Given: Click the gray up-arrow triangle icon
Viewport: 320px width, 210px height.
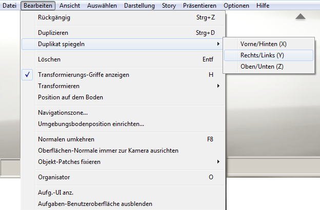Looking at the screenshot, I should [x=301, y=17].
